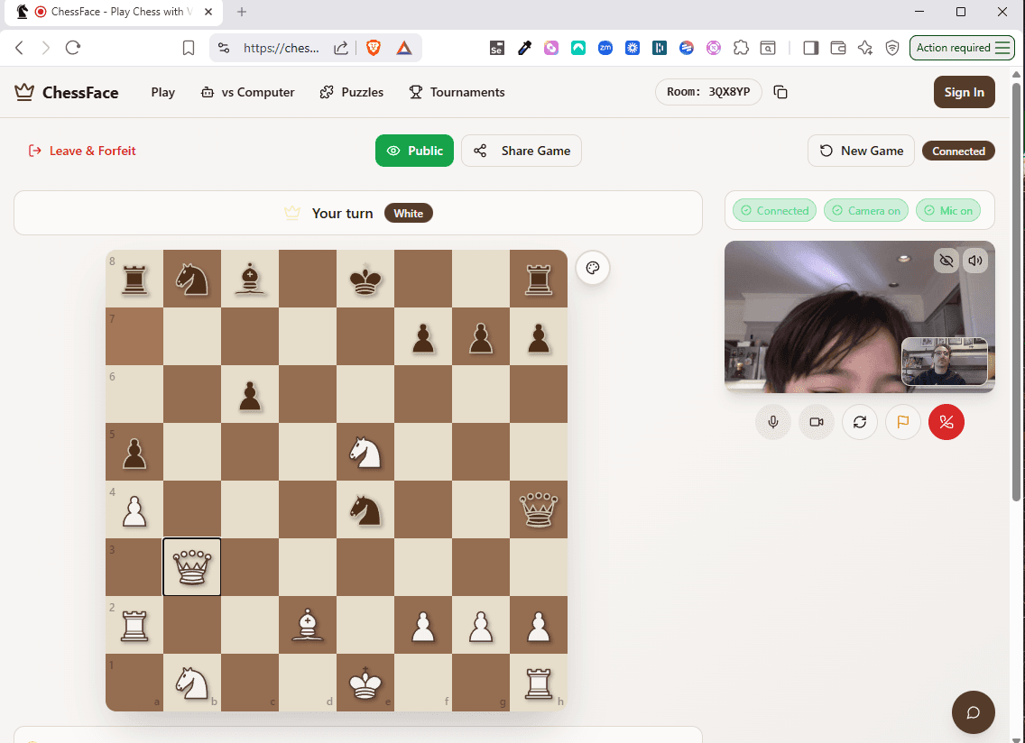The image size is (1025, 743).
Task: Click the flag icon to resign
Action: click(902, 422)
